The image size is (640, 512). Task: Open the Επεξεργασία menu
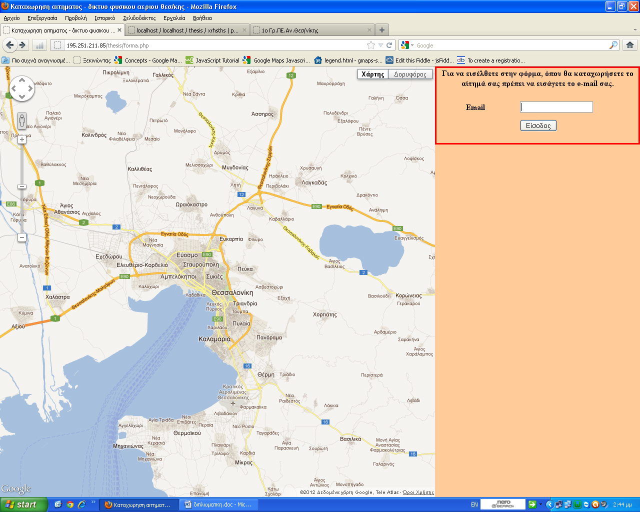[42, 18]
